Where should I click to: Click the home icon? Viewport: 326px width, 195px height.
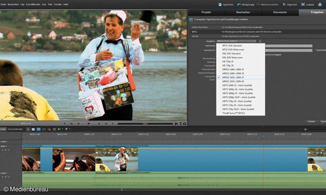(320, 4)
